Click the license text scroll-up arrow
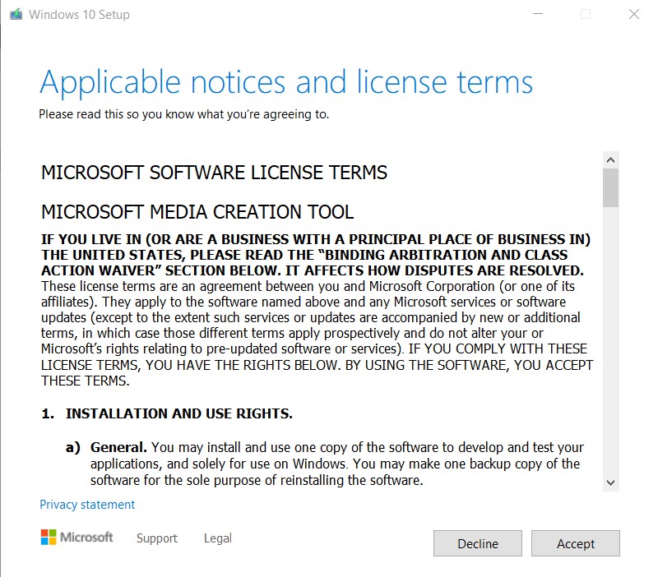 pos(610,159)
